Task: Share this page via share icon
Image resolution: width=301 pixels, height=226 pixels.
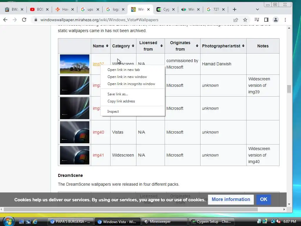Action: point(236,20)
